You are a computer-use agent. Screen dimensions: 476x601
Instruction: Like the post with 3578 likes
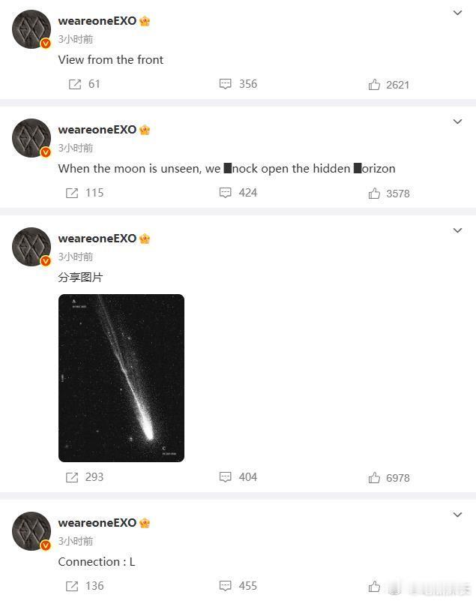pyautogui.click(x=389, y=194)
